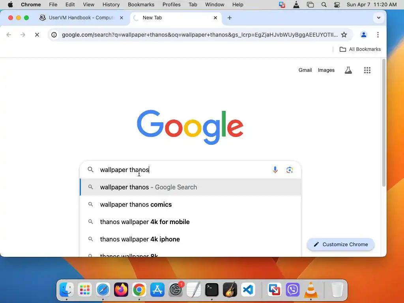Open the Images link
The height and width of the screenshot is (303, 404).
pos(326,70)
